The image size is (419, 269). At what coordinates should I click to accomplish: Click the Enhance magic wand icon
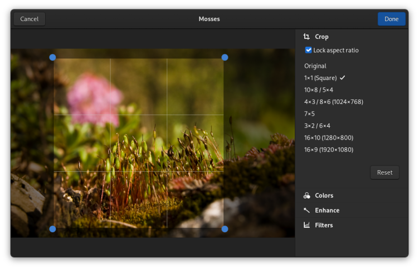click(x=306, y=211)
